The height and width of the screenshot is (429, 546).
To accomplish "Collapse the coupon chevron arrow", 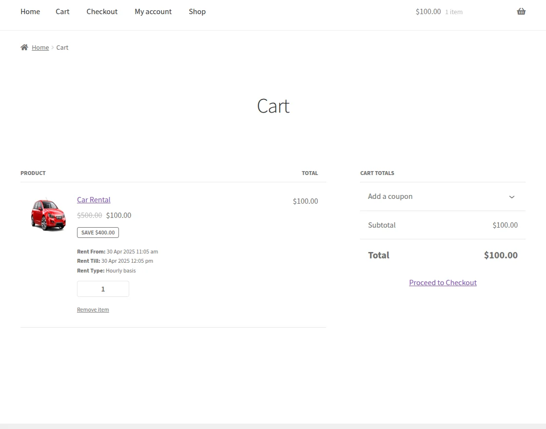I will (511, 197).
